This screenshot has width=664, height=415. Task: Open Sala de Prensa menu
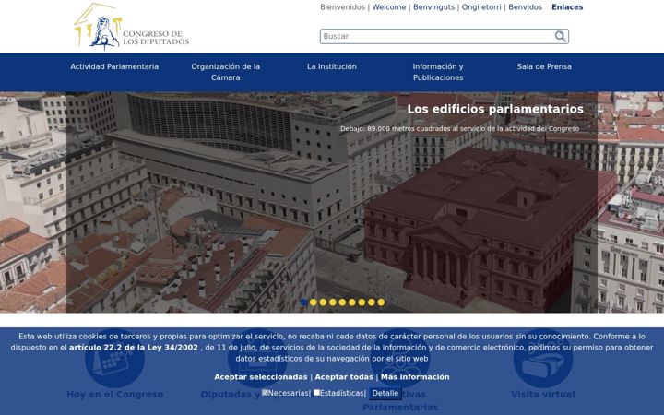click(544, 66)
